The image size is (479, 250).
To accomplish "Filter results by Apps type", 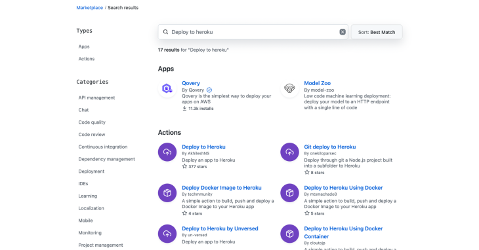I will point(84,46).
